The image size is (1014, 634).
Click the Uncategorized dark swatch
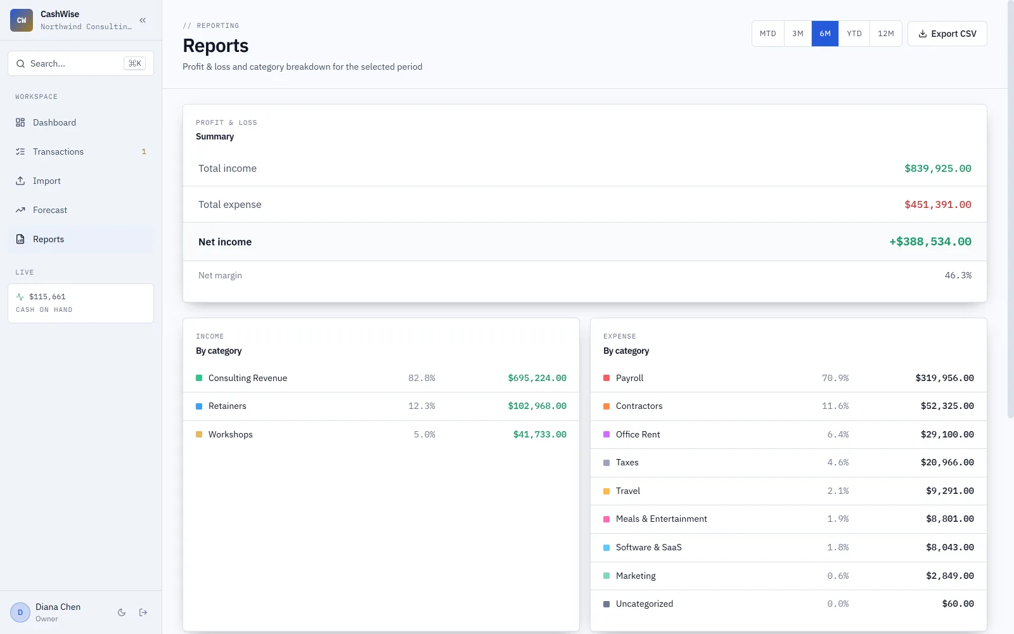[x=606, y=604]
